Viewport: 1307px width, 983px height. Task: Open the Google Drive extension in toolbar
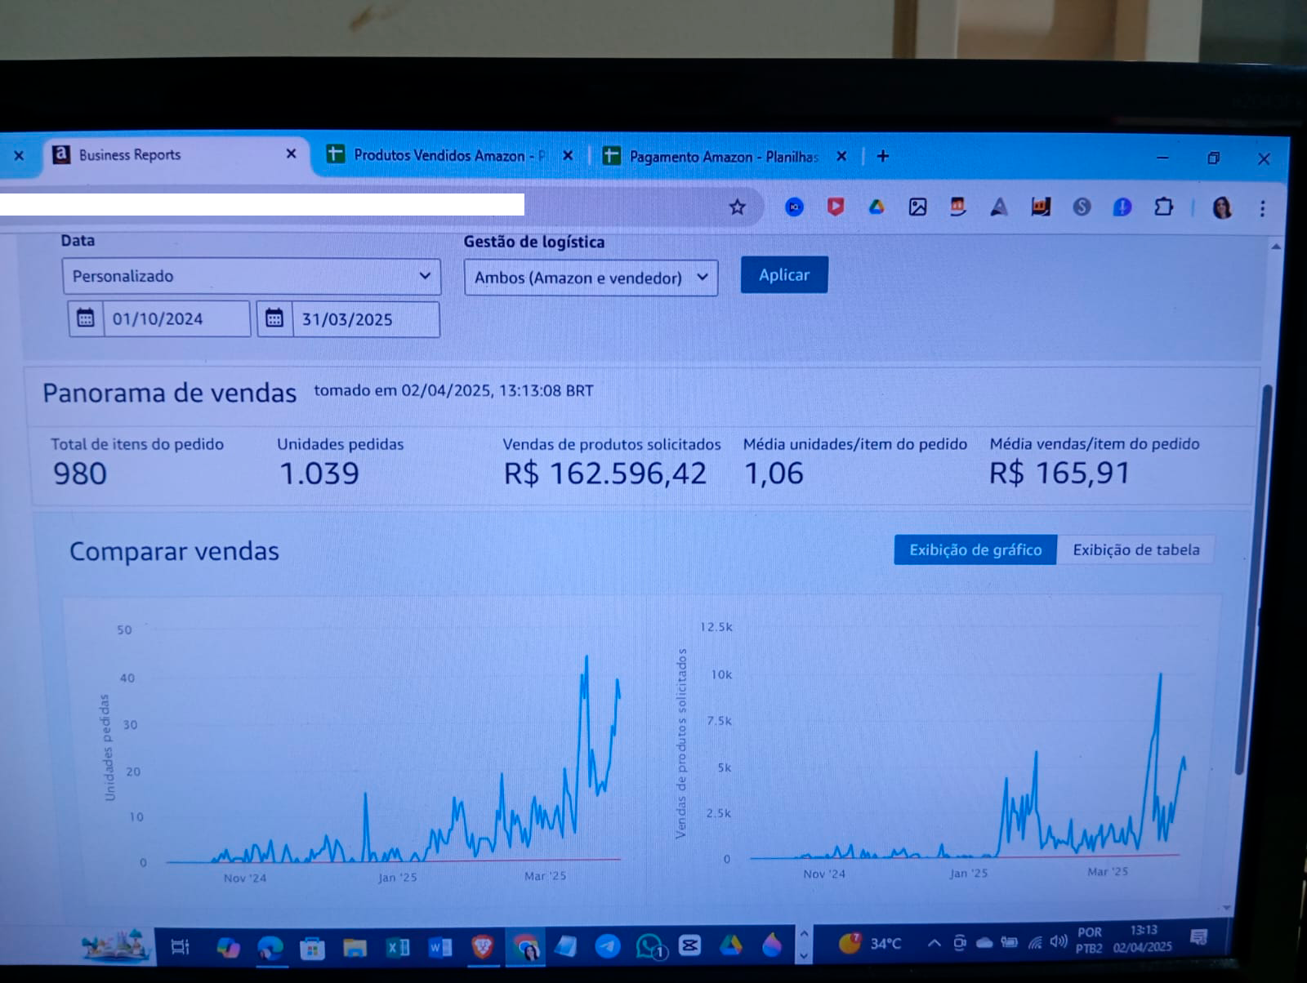coord(877,207)
